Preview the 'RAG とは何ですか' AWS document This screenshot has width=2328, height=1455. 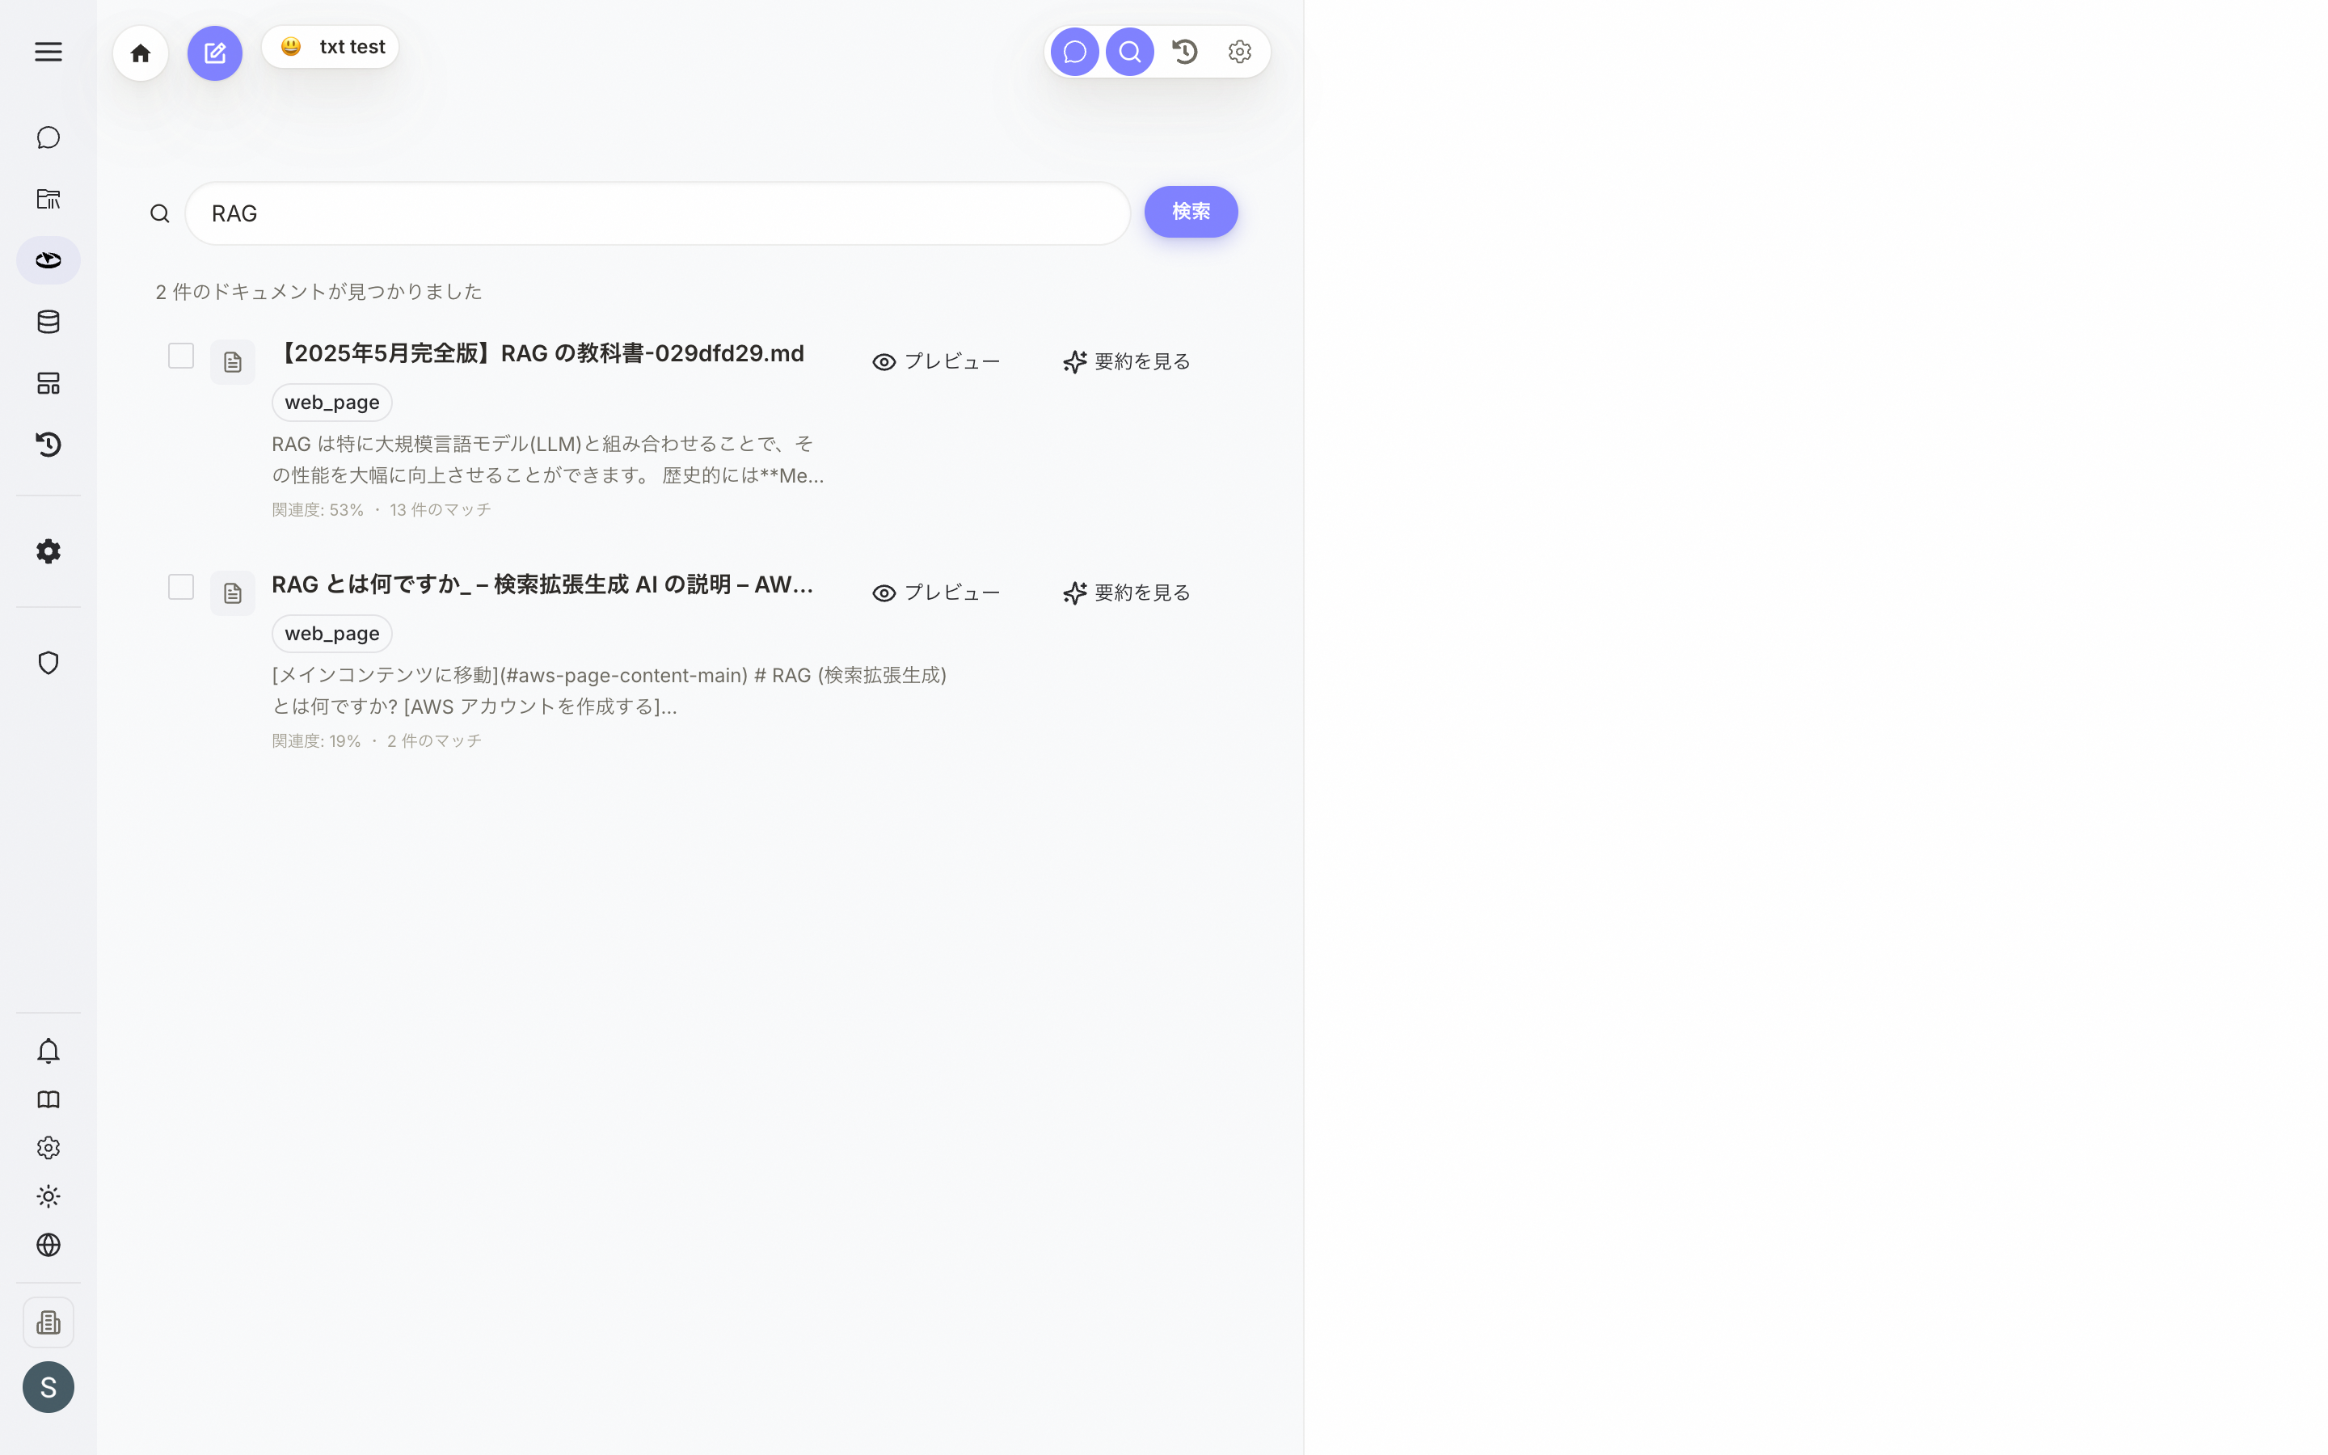936,593
